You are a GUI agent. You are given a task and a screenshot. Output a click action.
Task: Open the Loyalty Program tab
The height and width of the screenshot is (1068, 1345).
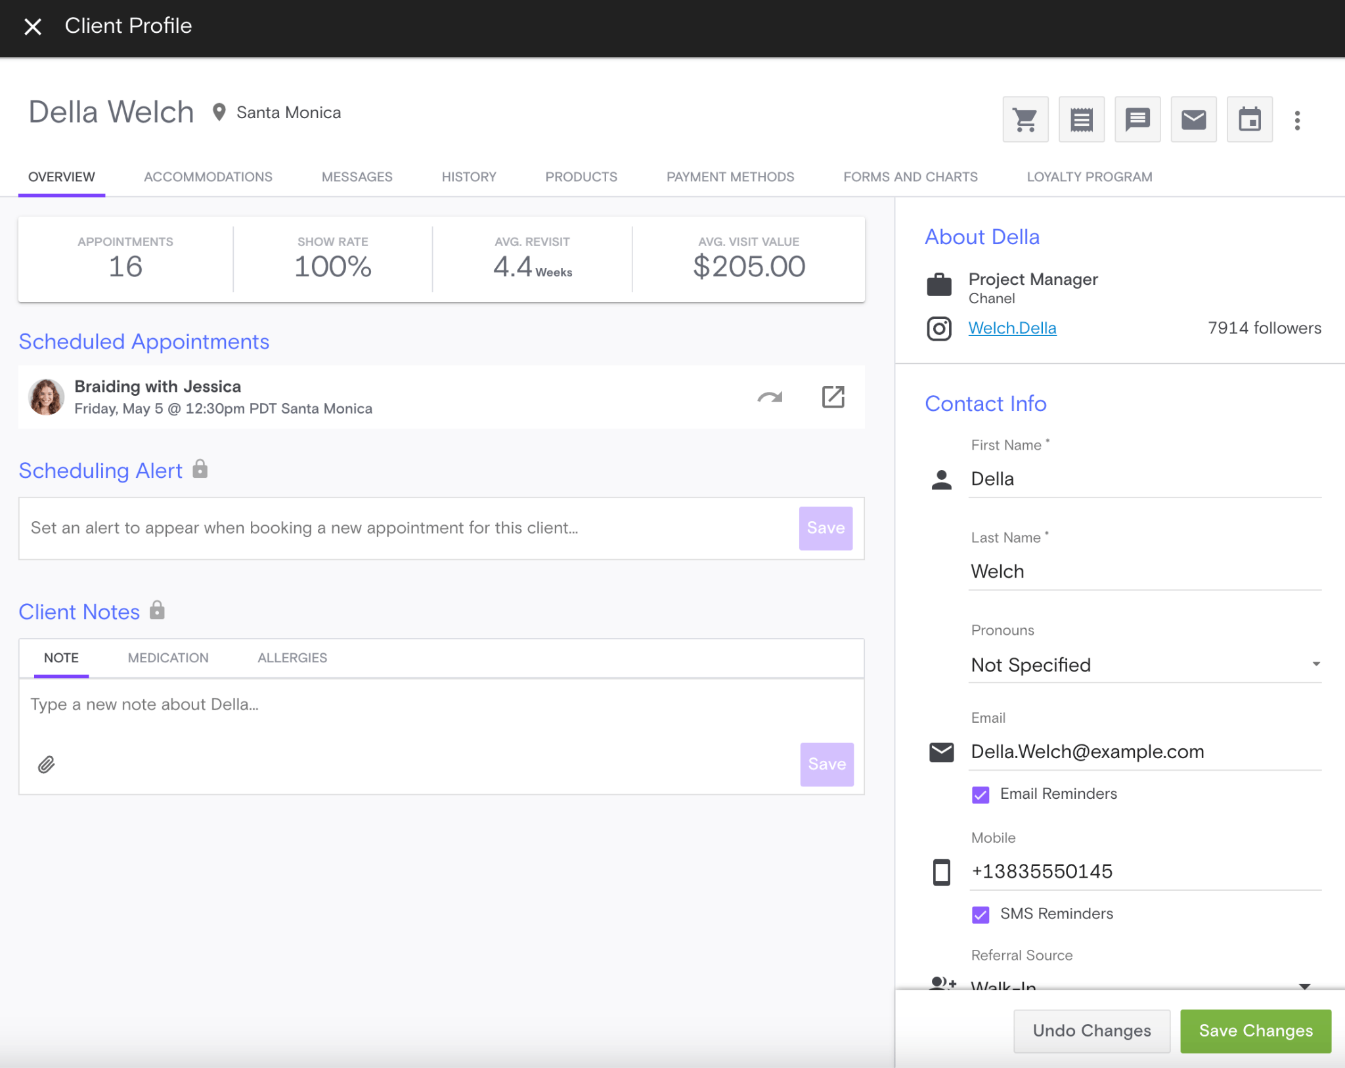[1089, 177]
